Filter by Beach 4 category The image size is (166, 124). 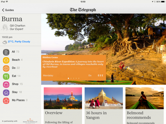click(x=17, y=60)
